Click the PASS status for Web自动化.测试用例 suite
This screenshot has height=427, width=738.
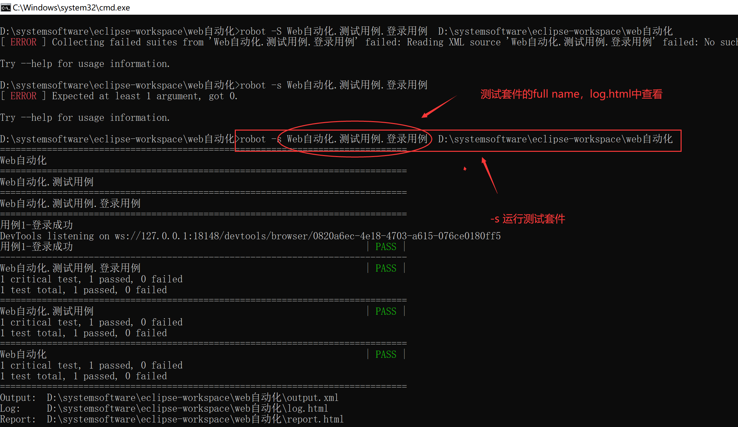[386, 311]
